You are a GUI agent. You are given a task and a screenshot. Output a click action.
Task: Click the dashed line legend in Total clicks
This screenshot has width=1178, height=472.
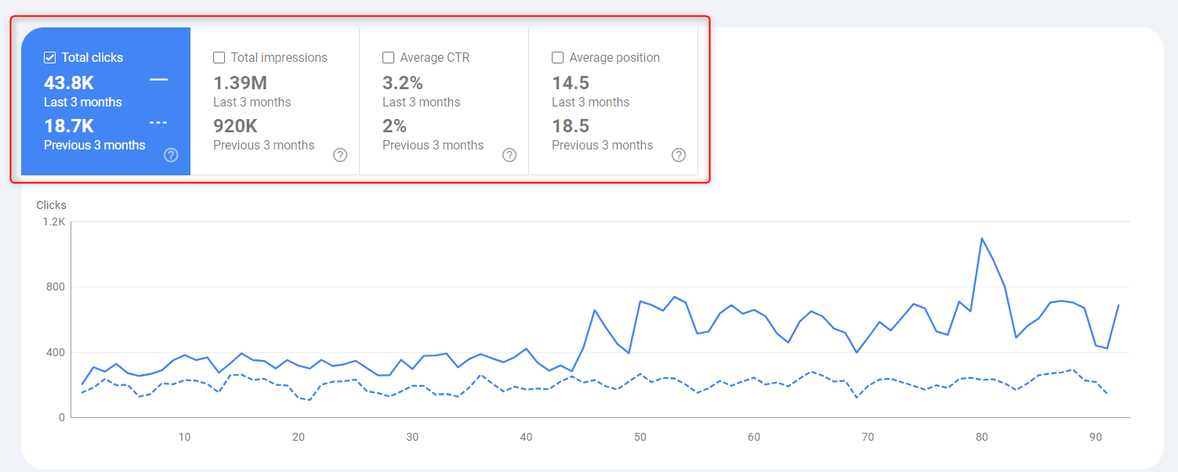pyautogui.click(x=158, y=123)
